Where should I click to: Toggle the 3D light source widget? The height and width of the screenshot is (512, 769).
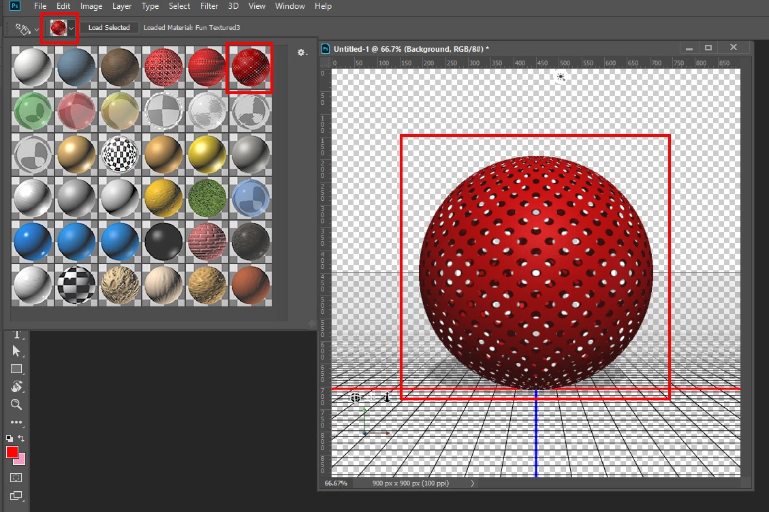561,77
